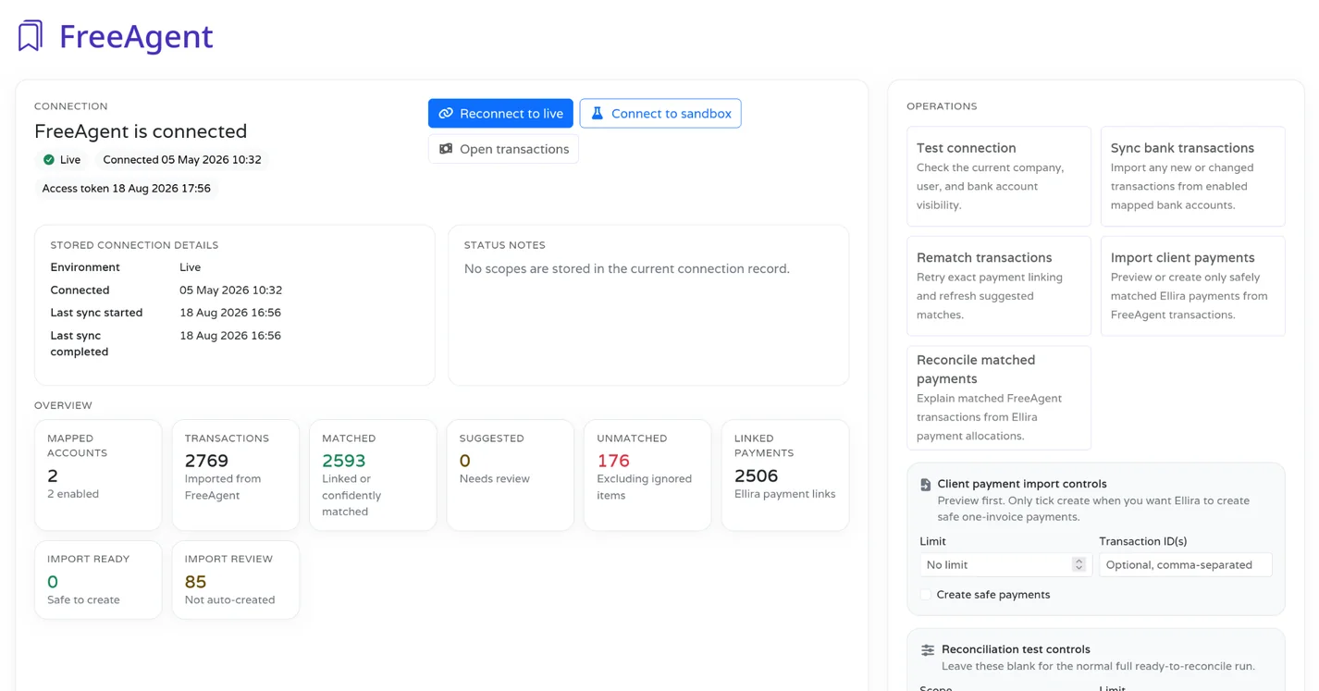The width and height of the screenshot is (1319, 691).
Task: Click the Mapped Accounts overview card
Action: tap(98, 475)
